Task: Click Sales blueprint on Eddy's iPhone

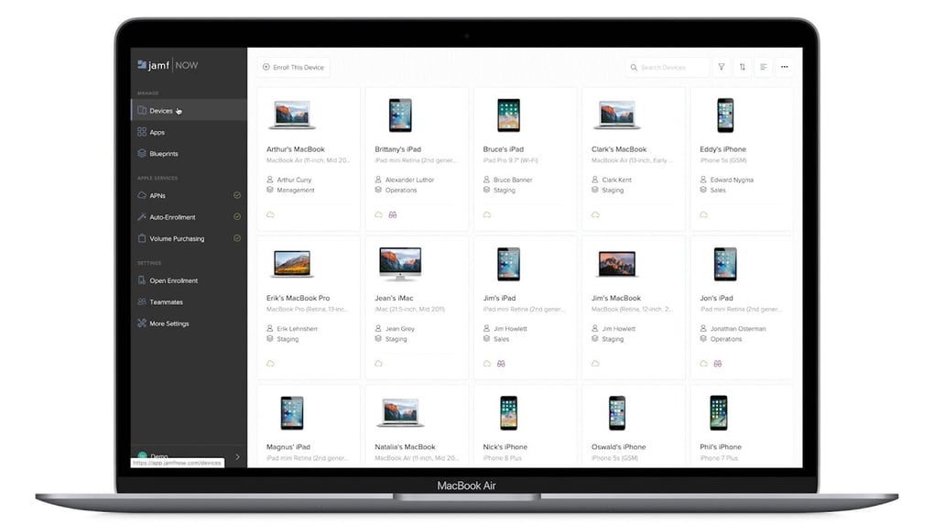Action: point(718,190)
